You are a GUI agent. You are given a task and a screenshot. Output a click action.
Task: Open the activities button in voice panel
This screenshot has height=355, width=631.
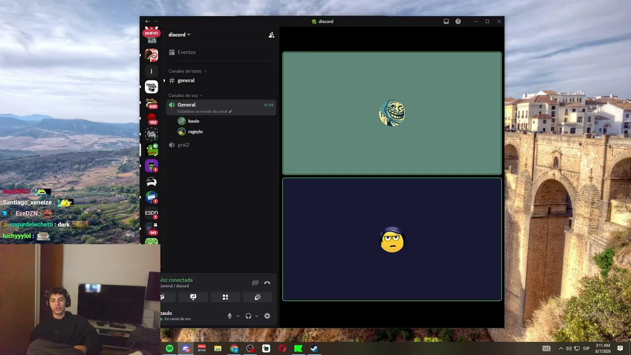[225, 297]
